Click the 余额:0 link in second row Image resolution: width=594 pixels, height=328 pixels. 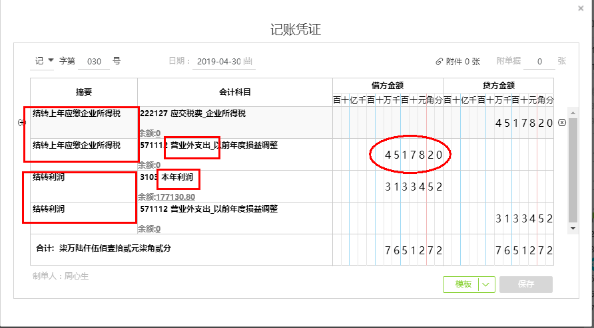click(149, 165)
